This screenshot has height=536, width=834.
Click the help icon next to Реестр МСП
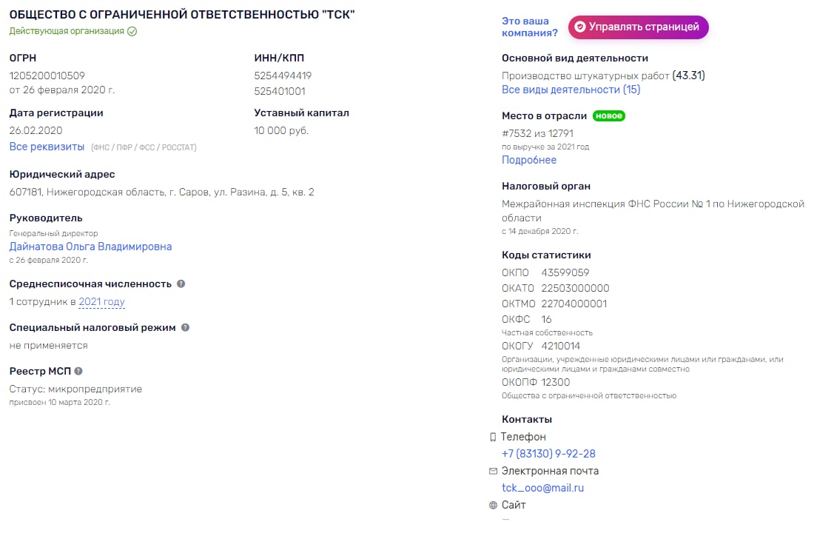tap(78, 371)
